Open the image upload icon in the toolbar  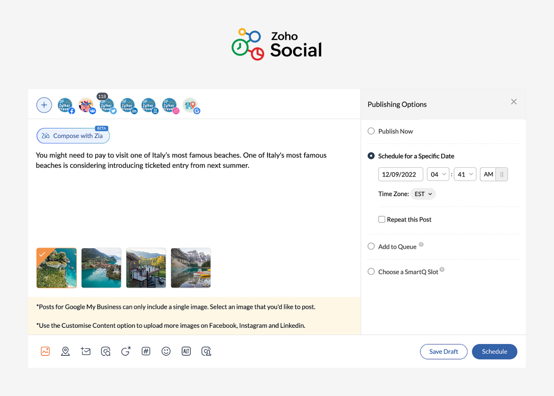tap(45, 351)
